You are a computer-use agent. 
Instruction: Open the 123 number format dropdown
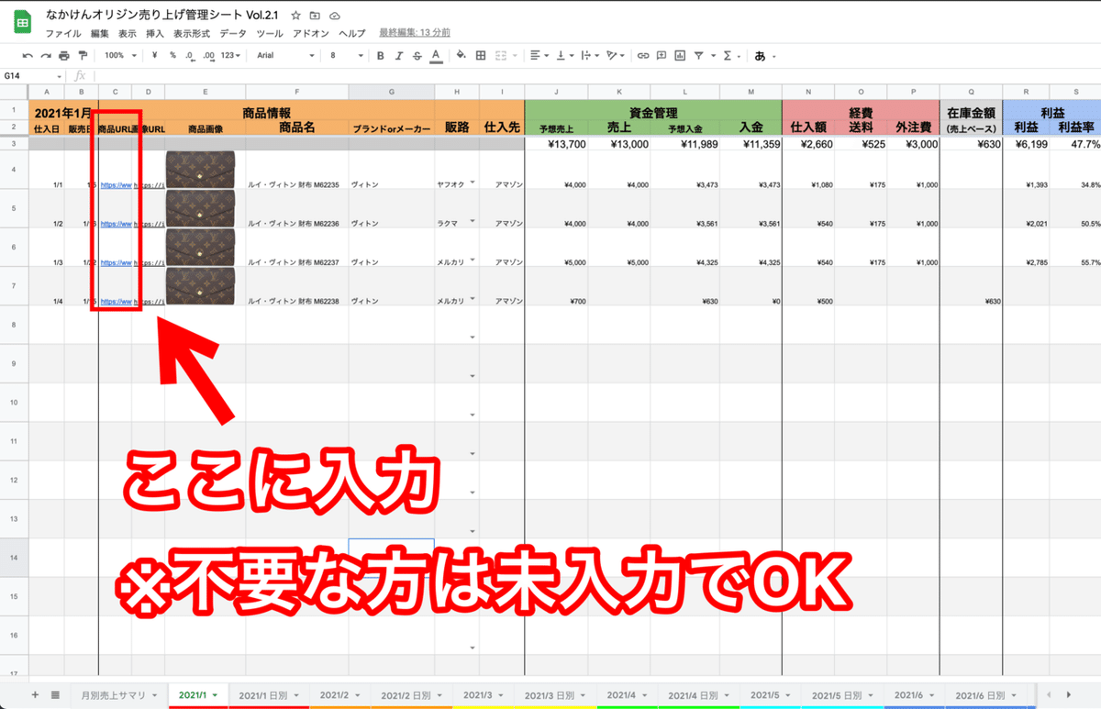(x=231, y=55)
